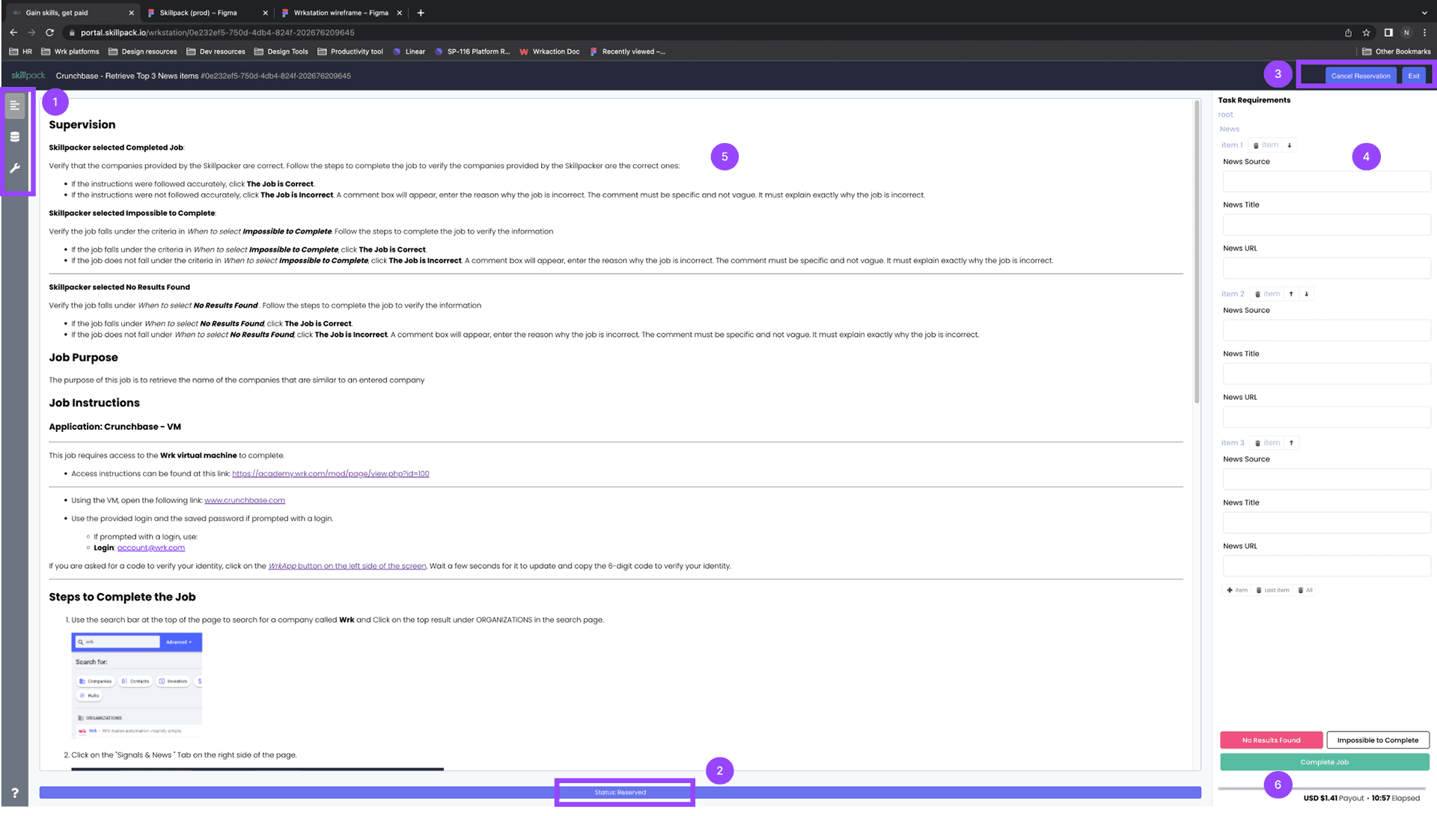Open the Design Tools bookmark folder

(281, 52)
